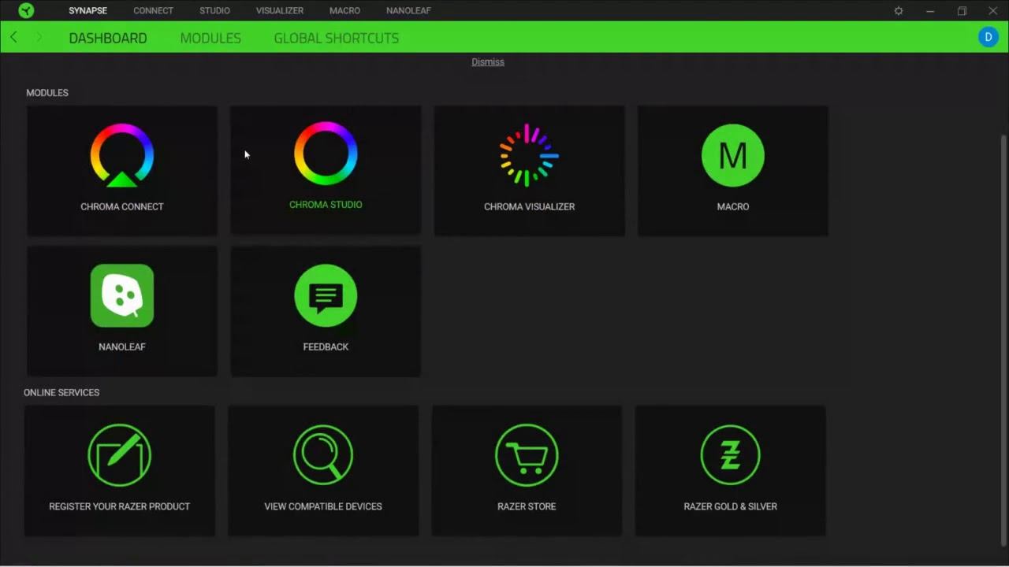Go back with the left arrow
1009x567 pixels.
click(x=13, y=37)
